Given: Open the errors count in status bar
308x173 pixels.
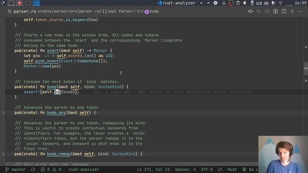Looking at the screenshot, I should tap(45, 170).
